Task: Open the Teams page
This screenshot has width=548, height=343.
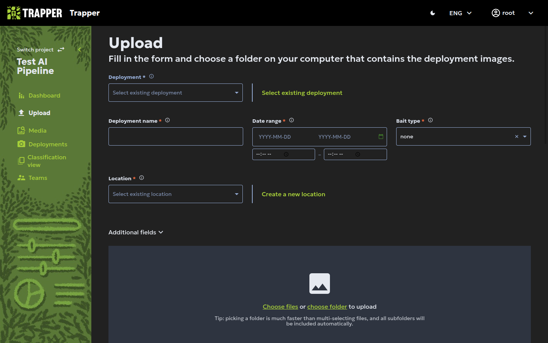Action: [38, 178]
